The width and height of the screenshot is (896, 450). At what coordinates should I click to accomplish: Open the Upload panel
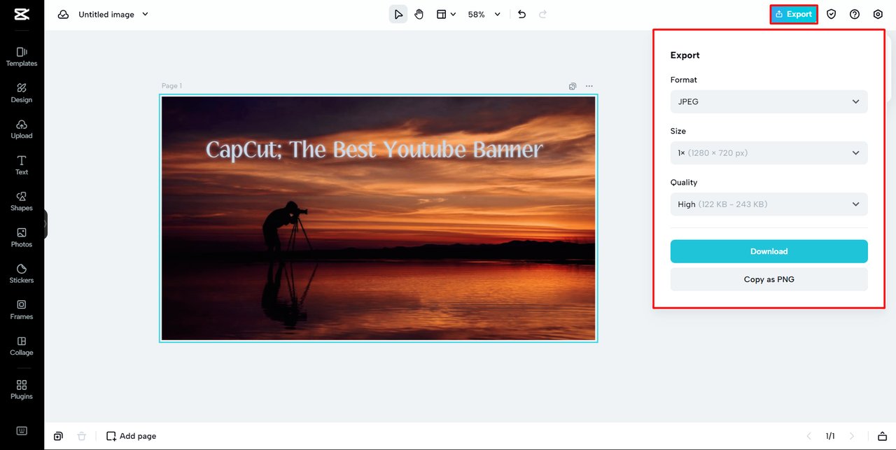(x=22, y=129)
